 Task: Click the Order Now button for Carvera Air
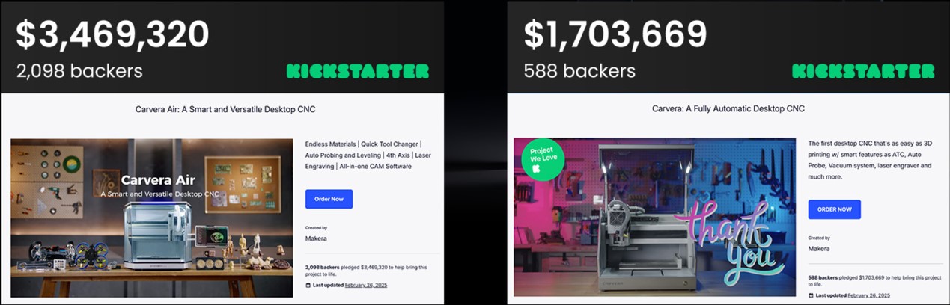coord(329,199)
